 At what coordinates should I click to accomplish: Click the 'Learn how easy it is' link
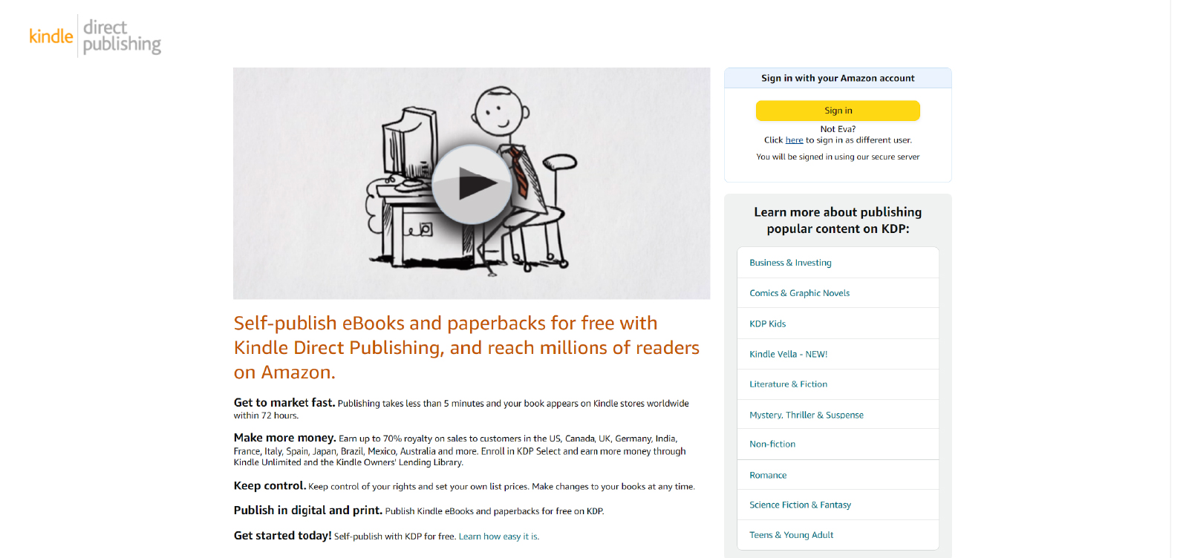(x=498, y=536)
